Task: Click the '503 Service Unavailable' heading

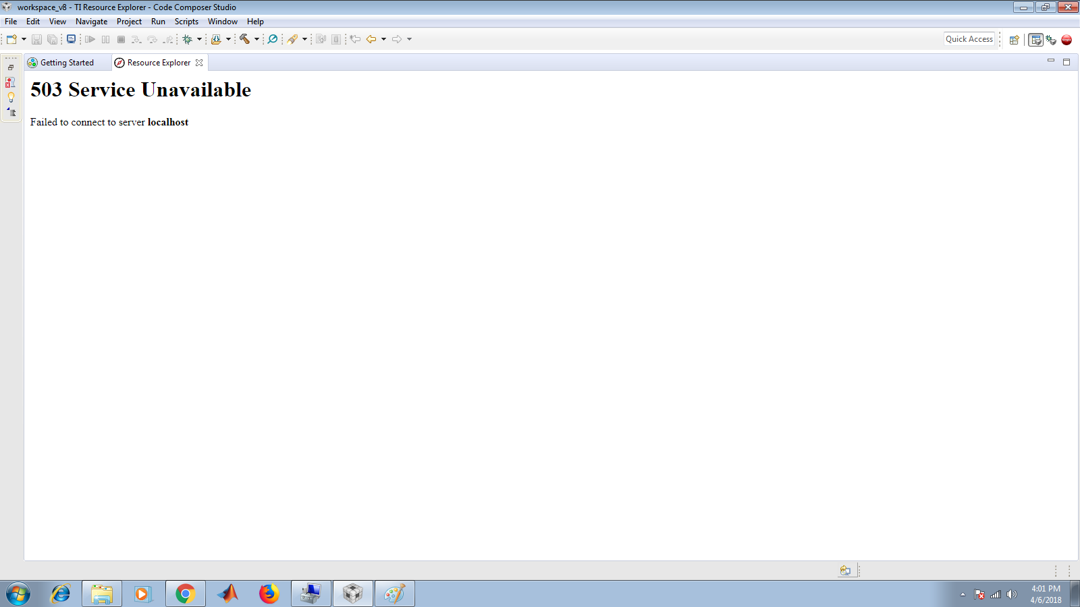Action: 140,90
